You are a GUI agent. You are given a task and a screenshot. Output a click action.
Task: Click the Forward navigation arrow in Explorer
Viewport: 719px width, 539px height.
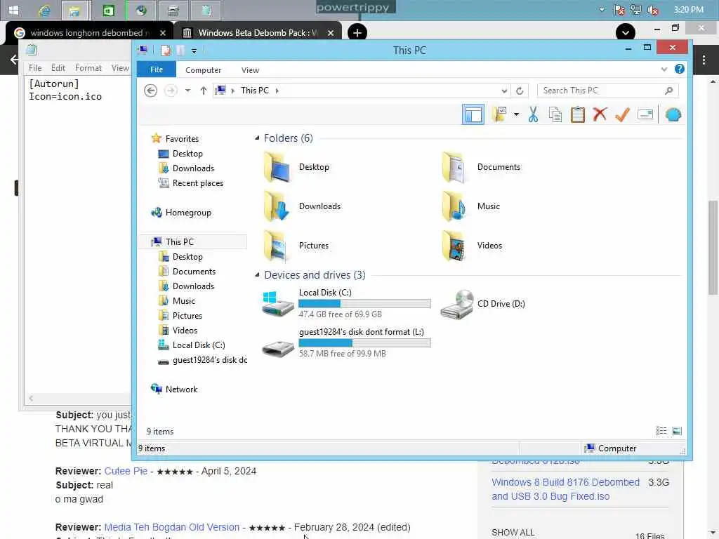tap(171, 91)
